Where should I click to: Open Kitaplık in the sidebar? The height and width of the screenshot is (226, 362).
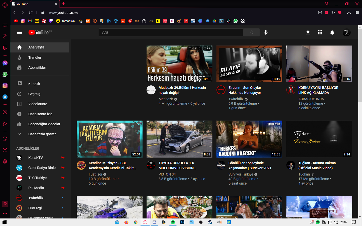point(39,84)
